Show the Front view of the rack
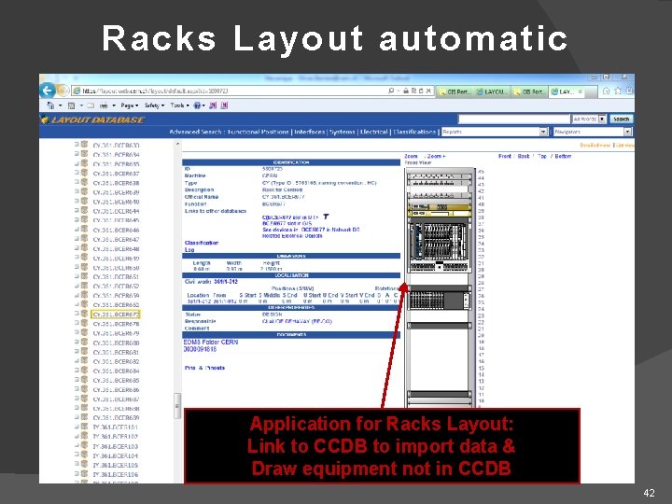Screen dimensions: 672x504 (505, 157)
